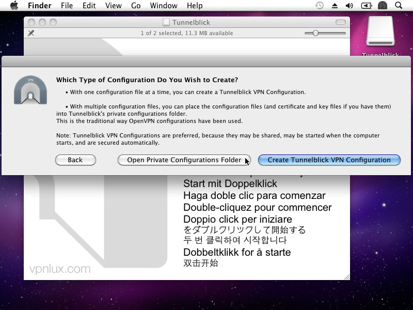
Task: Click the Time Machine menu bar icon
Action: pyautogui.click(x=319, y=6)
